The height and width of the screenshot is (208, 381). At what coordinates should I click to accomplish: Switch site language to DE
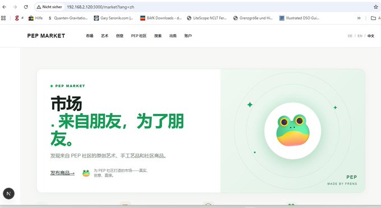350,36
